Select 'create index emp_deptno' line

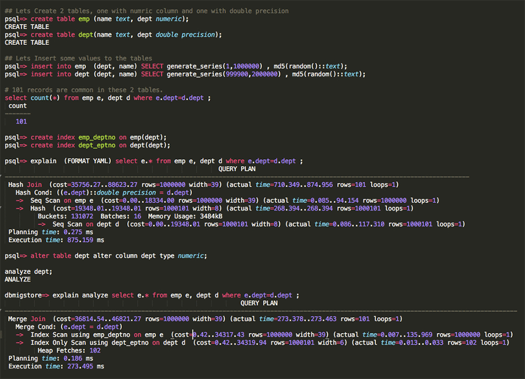86,137
